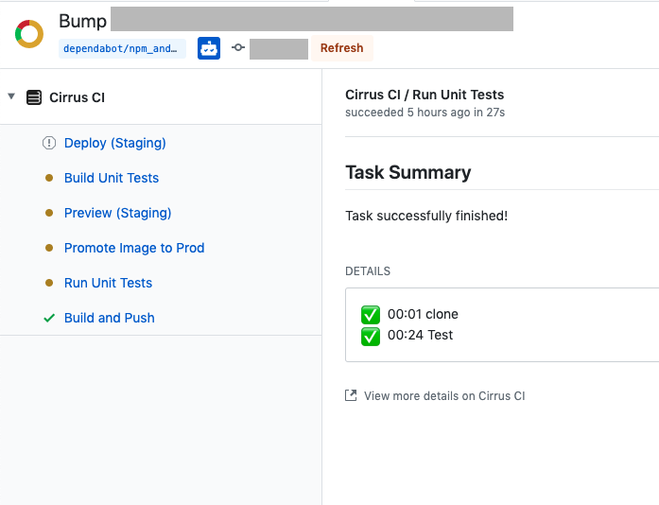Viewport: 659px width, 505px height.
Task: Click the pending dot beside Build Unit Tests
Action: tap(49, 178)
